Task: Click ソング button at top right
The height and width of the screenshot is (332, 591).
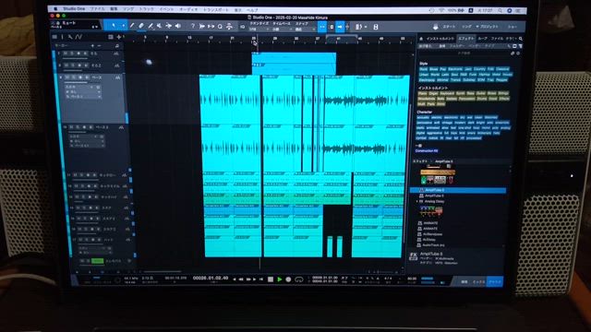Action: pos(466,27)
